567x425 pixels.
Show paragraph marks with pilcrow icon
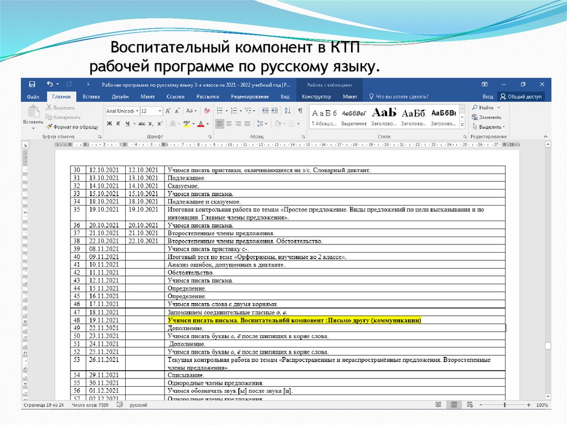tap(300, 110)
